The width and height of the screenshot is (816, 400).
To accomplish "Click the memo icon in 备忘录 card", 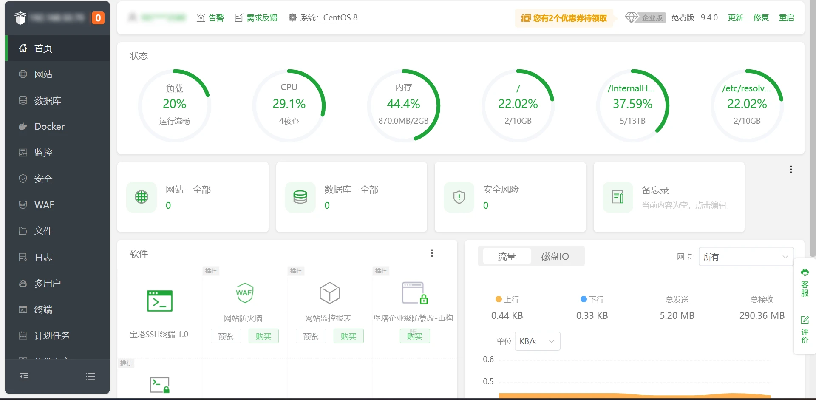I will click(618, 197).
